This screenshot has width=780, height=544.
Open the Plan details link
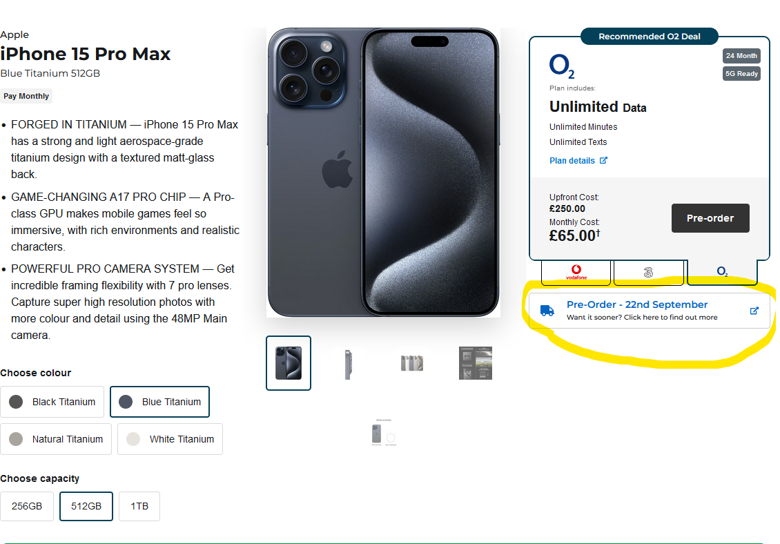click(572, 160)
